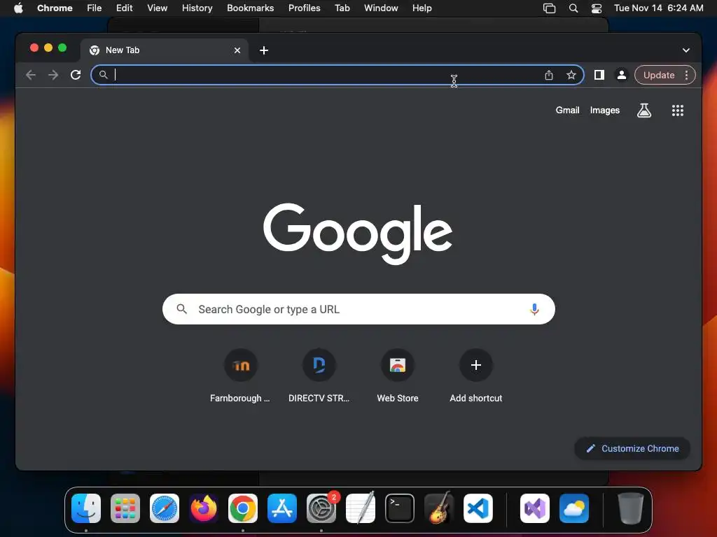Open the weather cloud app in Dock
The width and height of the screenshot is (717, 537).
pyautogui.click(x=574, y=508)
